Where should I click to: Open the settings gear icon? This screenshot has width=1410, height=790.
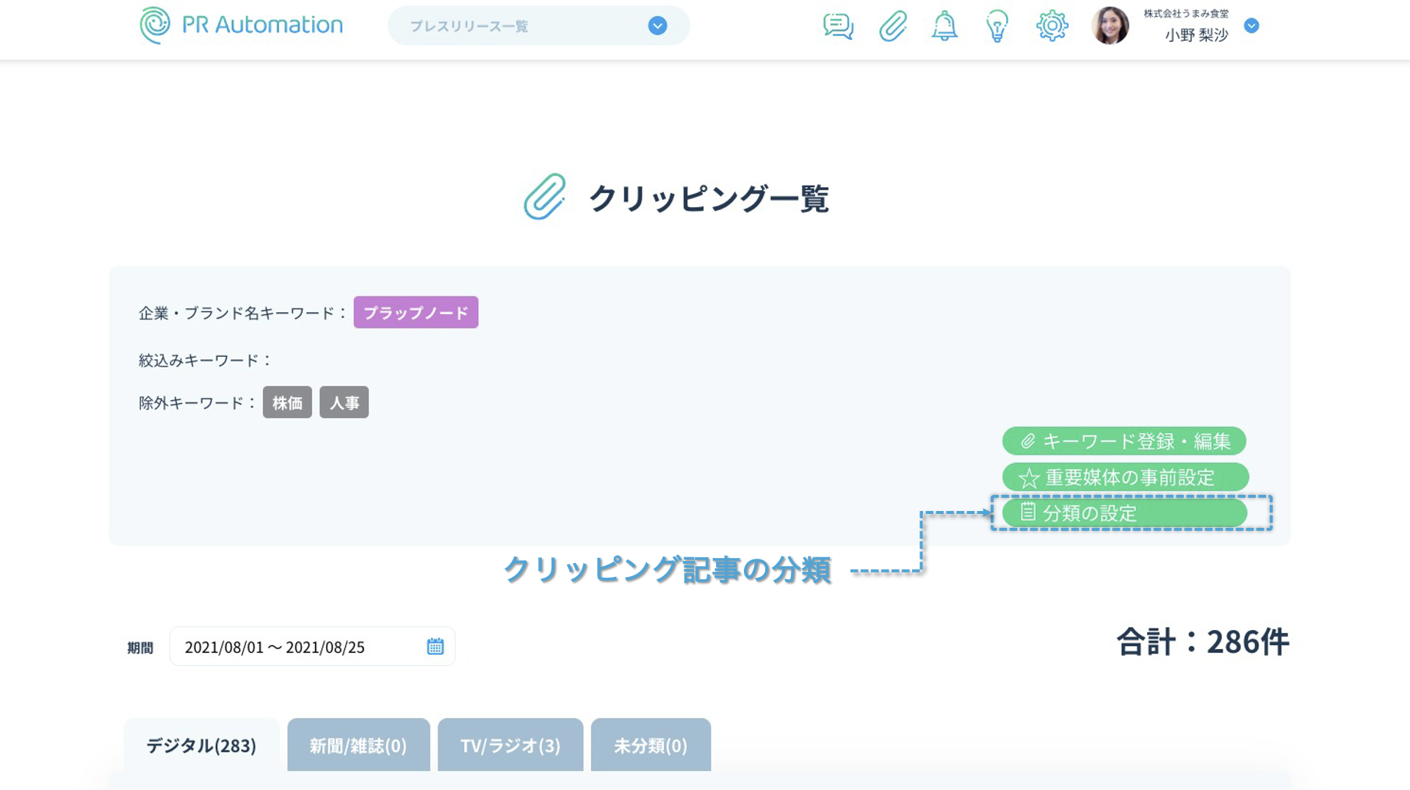[x=1052, y=26]
